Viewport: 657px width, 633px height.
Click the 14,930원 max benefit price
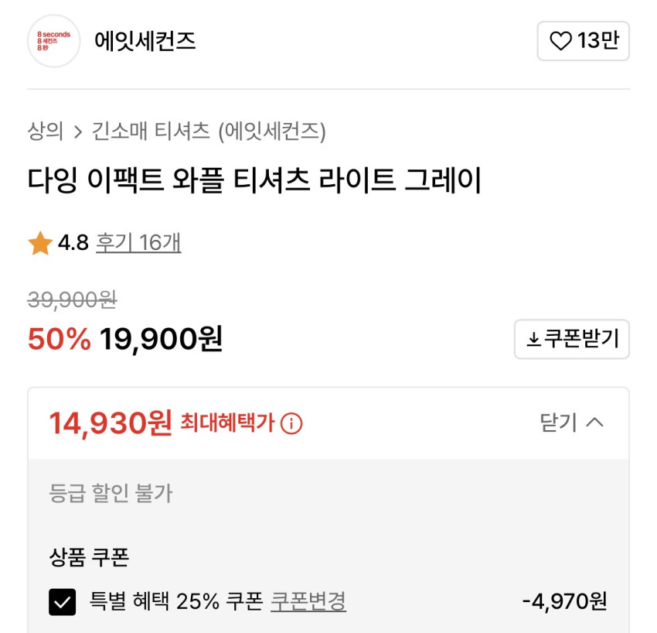click(x=111, y=423)
